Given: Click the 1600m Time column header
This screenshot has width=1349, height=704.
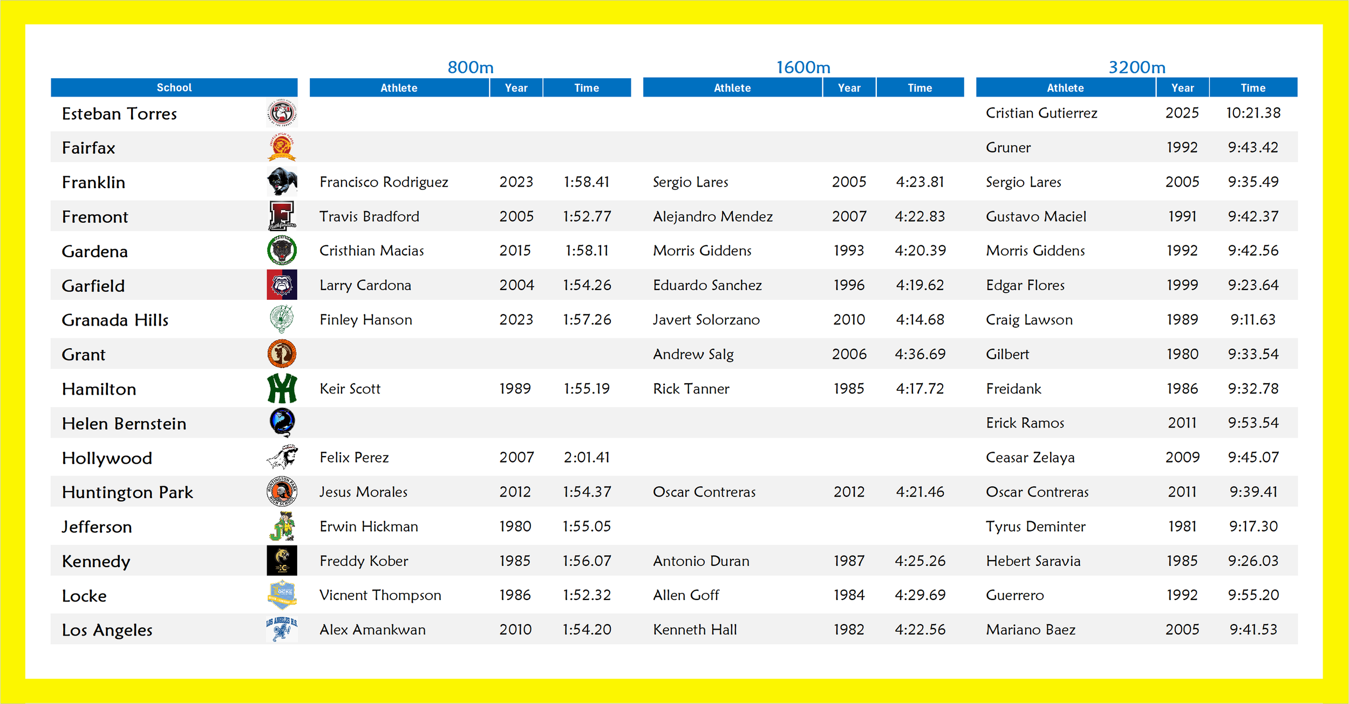Looking at the screenshot, I should tap(919, 88).
